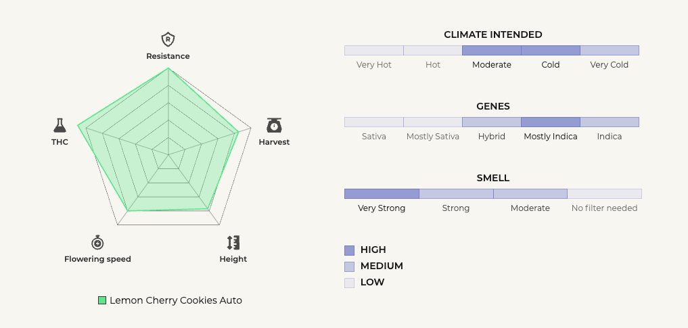Click the No filter needed smell segment
The image size is (688, 328).
(604, 194)
